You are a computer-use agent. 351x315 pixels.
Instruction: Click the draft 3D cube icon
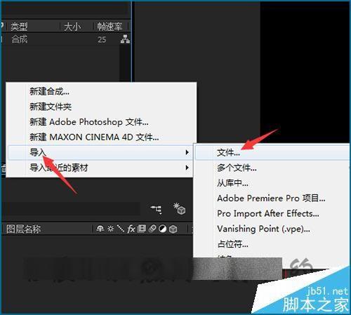point(179,208)
